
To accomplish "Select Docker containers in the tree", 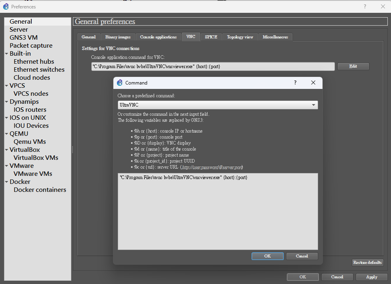I will [x=40, y=190].
